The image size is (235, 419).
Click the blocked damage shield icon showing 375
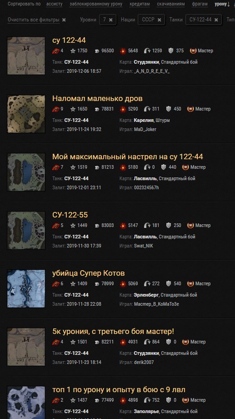(x=171, y=50)
